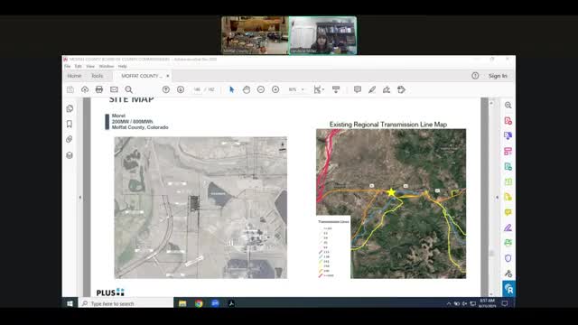Click the Sign In button
Viewport: 578px width, 325px height.
click(x=498, y=76)
